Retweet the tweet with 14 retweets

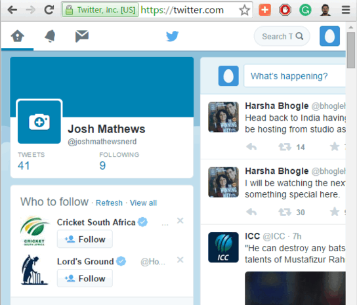click(285, 147)
